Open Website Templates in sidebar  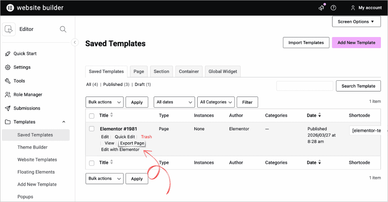coord(37,160)
